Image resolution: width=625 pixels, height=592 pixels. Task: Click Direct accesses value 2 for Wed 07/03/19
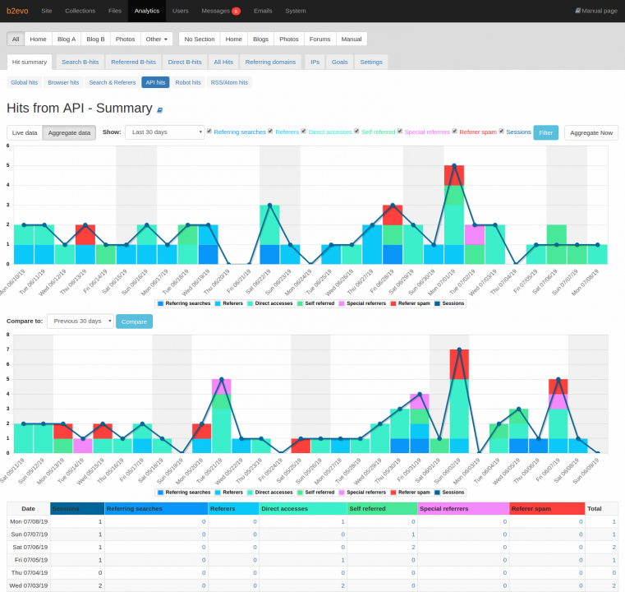click(342, 585)
